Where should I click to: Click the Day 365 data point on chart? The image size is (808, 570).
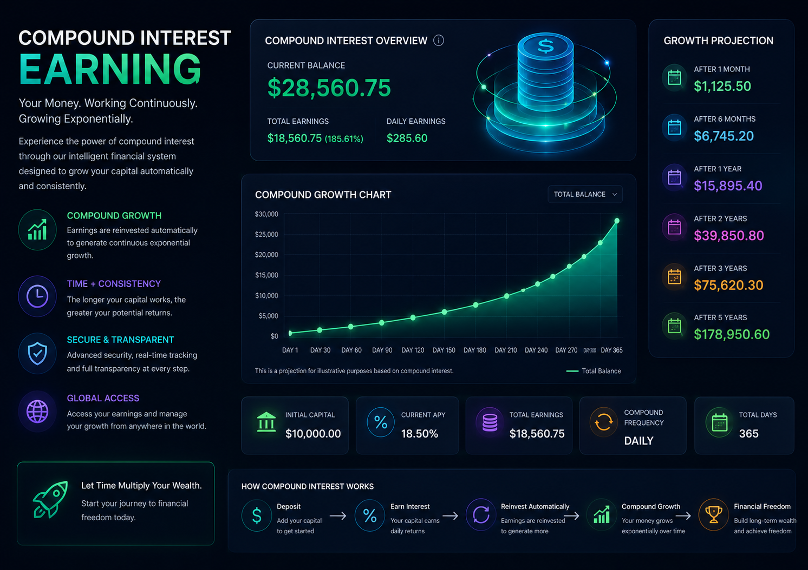(x=617, y=221)
